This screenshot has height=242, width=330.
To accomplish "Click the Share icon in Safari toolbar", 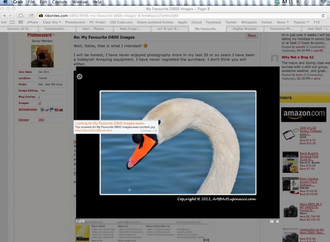I will 31,15.
